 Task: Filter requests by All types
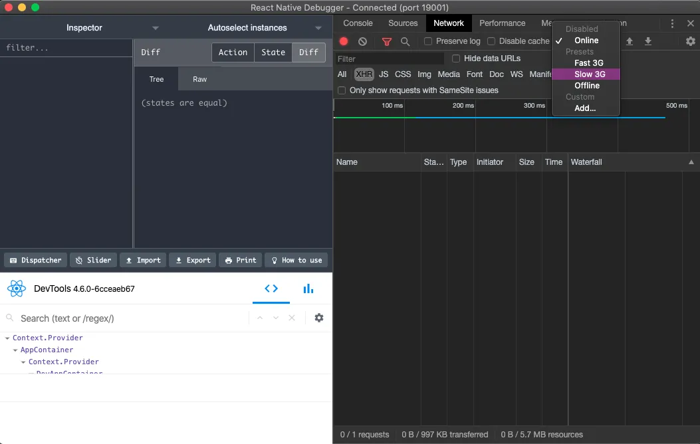(x=342, y=74)
